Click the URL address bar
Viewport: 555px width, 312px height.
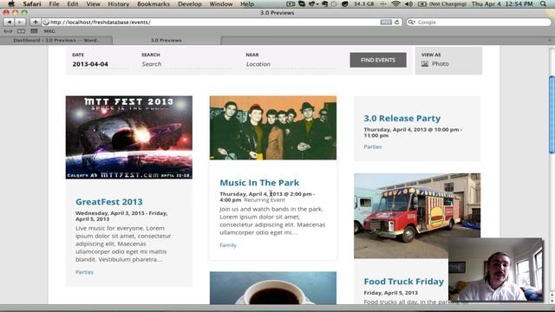click(x=221, y=22)
